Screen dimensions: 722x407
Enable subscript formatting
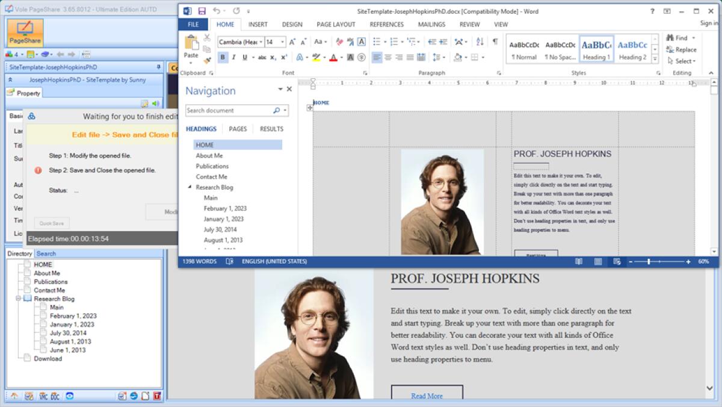coord(272,57)
